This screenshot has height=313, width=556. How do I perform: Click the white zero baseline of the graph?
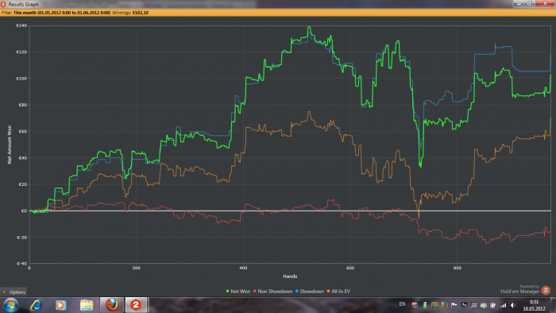[x=290, y=211]
